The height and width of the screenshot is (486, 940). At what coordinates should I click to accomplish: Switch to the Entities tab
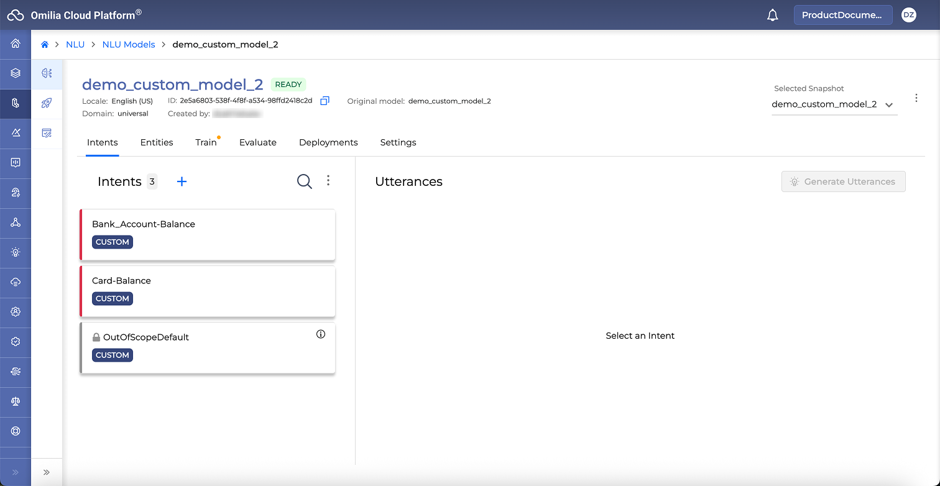(157, 142)
